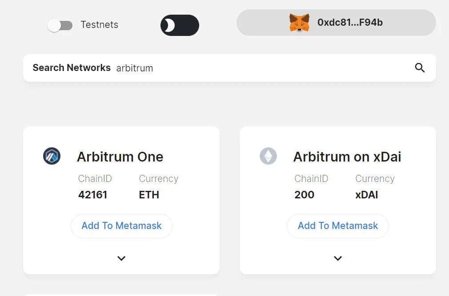449x296 pixels.
Task: Click the moon icon in dark mode switch
Action: click(x=169, y=25)
